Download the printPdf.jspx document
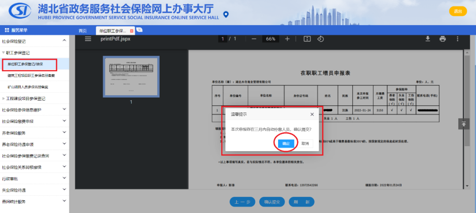The image size is (476, 213). pyautogui.click(x=428, y=39)
